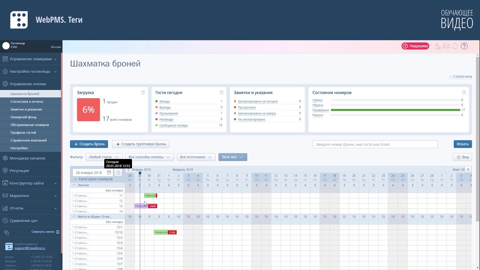
Task: Click the help question mark icon in header
Action: [x=464, y=46]
